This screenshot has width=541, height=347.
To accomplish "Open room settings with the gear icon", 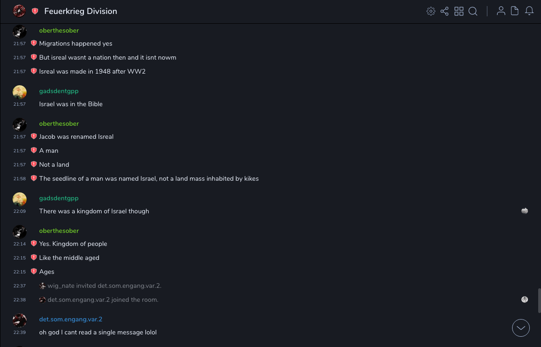I will tap(431, 11).
